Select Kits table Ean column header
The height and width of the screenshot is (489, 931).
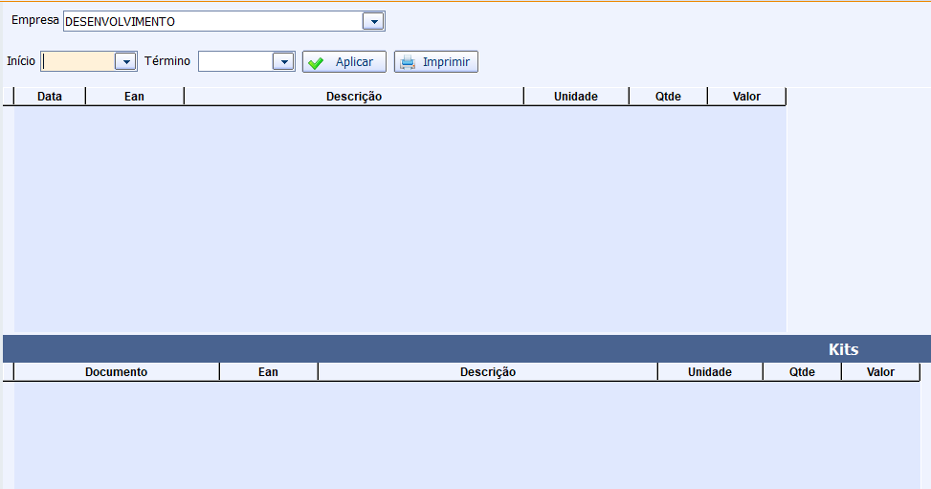268,372
